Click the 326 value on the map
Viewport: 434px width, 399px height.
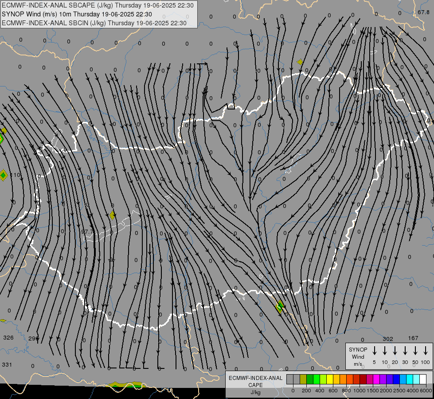point(8,337)
